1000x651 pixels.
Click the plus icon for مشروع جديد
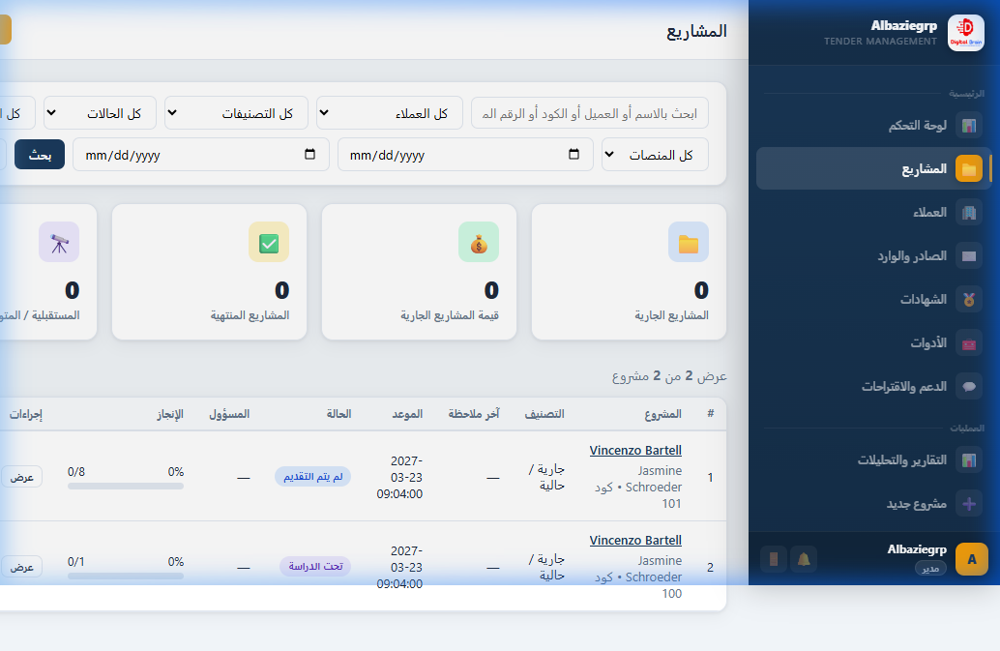pos(969,504)
